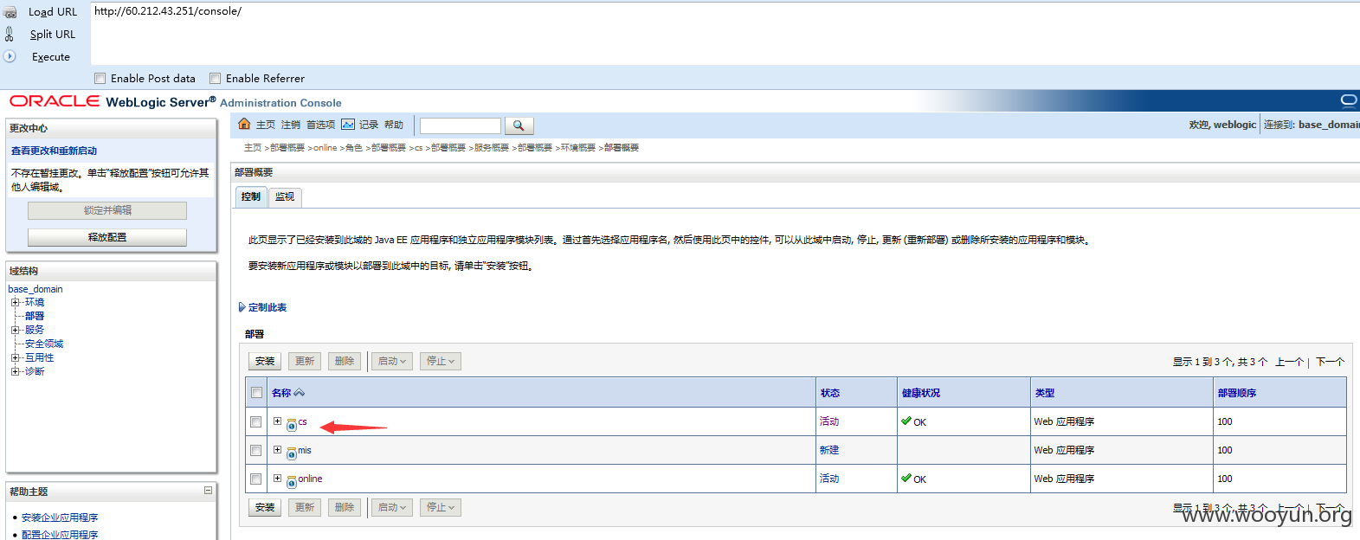Click the Split URL icon
Viewport: 1360px width, 540px height.
pyautogui.click(x=10, y=34)
